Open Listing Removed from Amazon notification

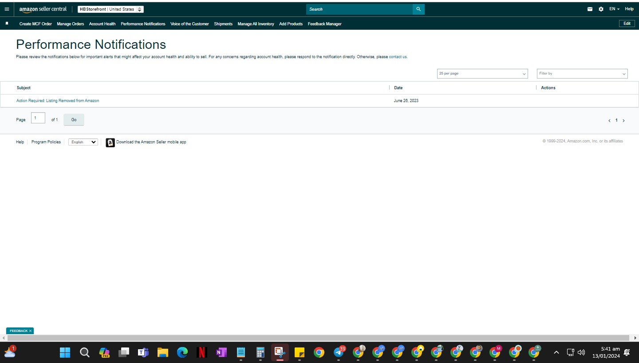[58, 101]
